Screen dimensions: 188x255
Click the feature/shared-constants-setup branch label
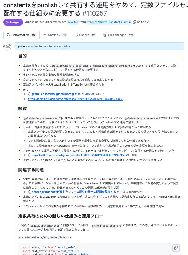pyautogui.click(x=109, y=22)
